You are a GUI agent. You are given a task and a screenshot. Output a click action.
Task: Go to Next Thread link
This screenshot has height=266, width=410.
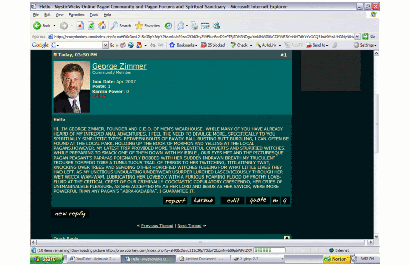click(x=190, y=226)
